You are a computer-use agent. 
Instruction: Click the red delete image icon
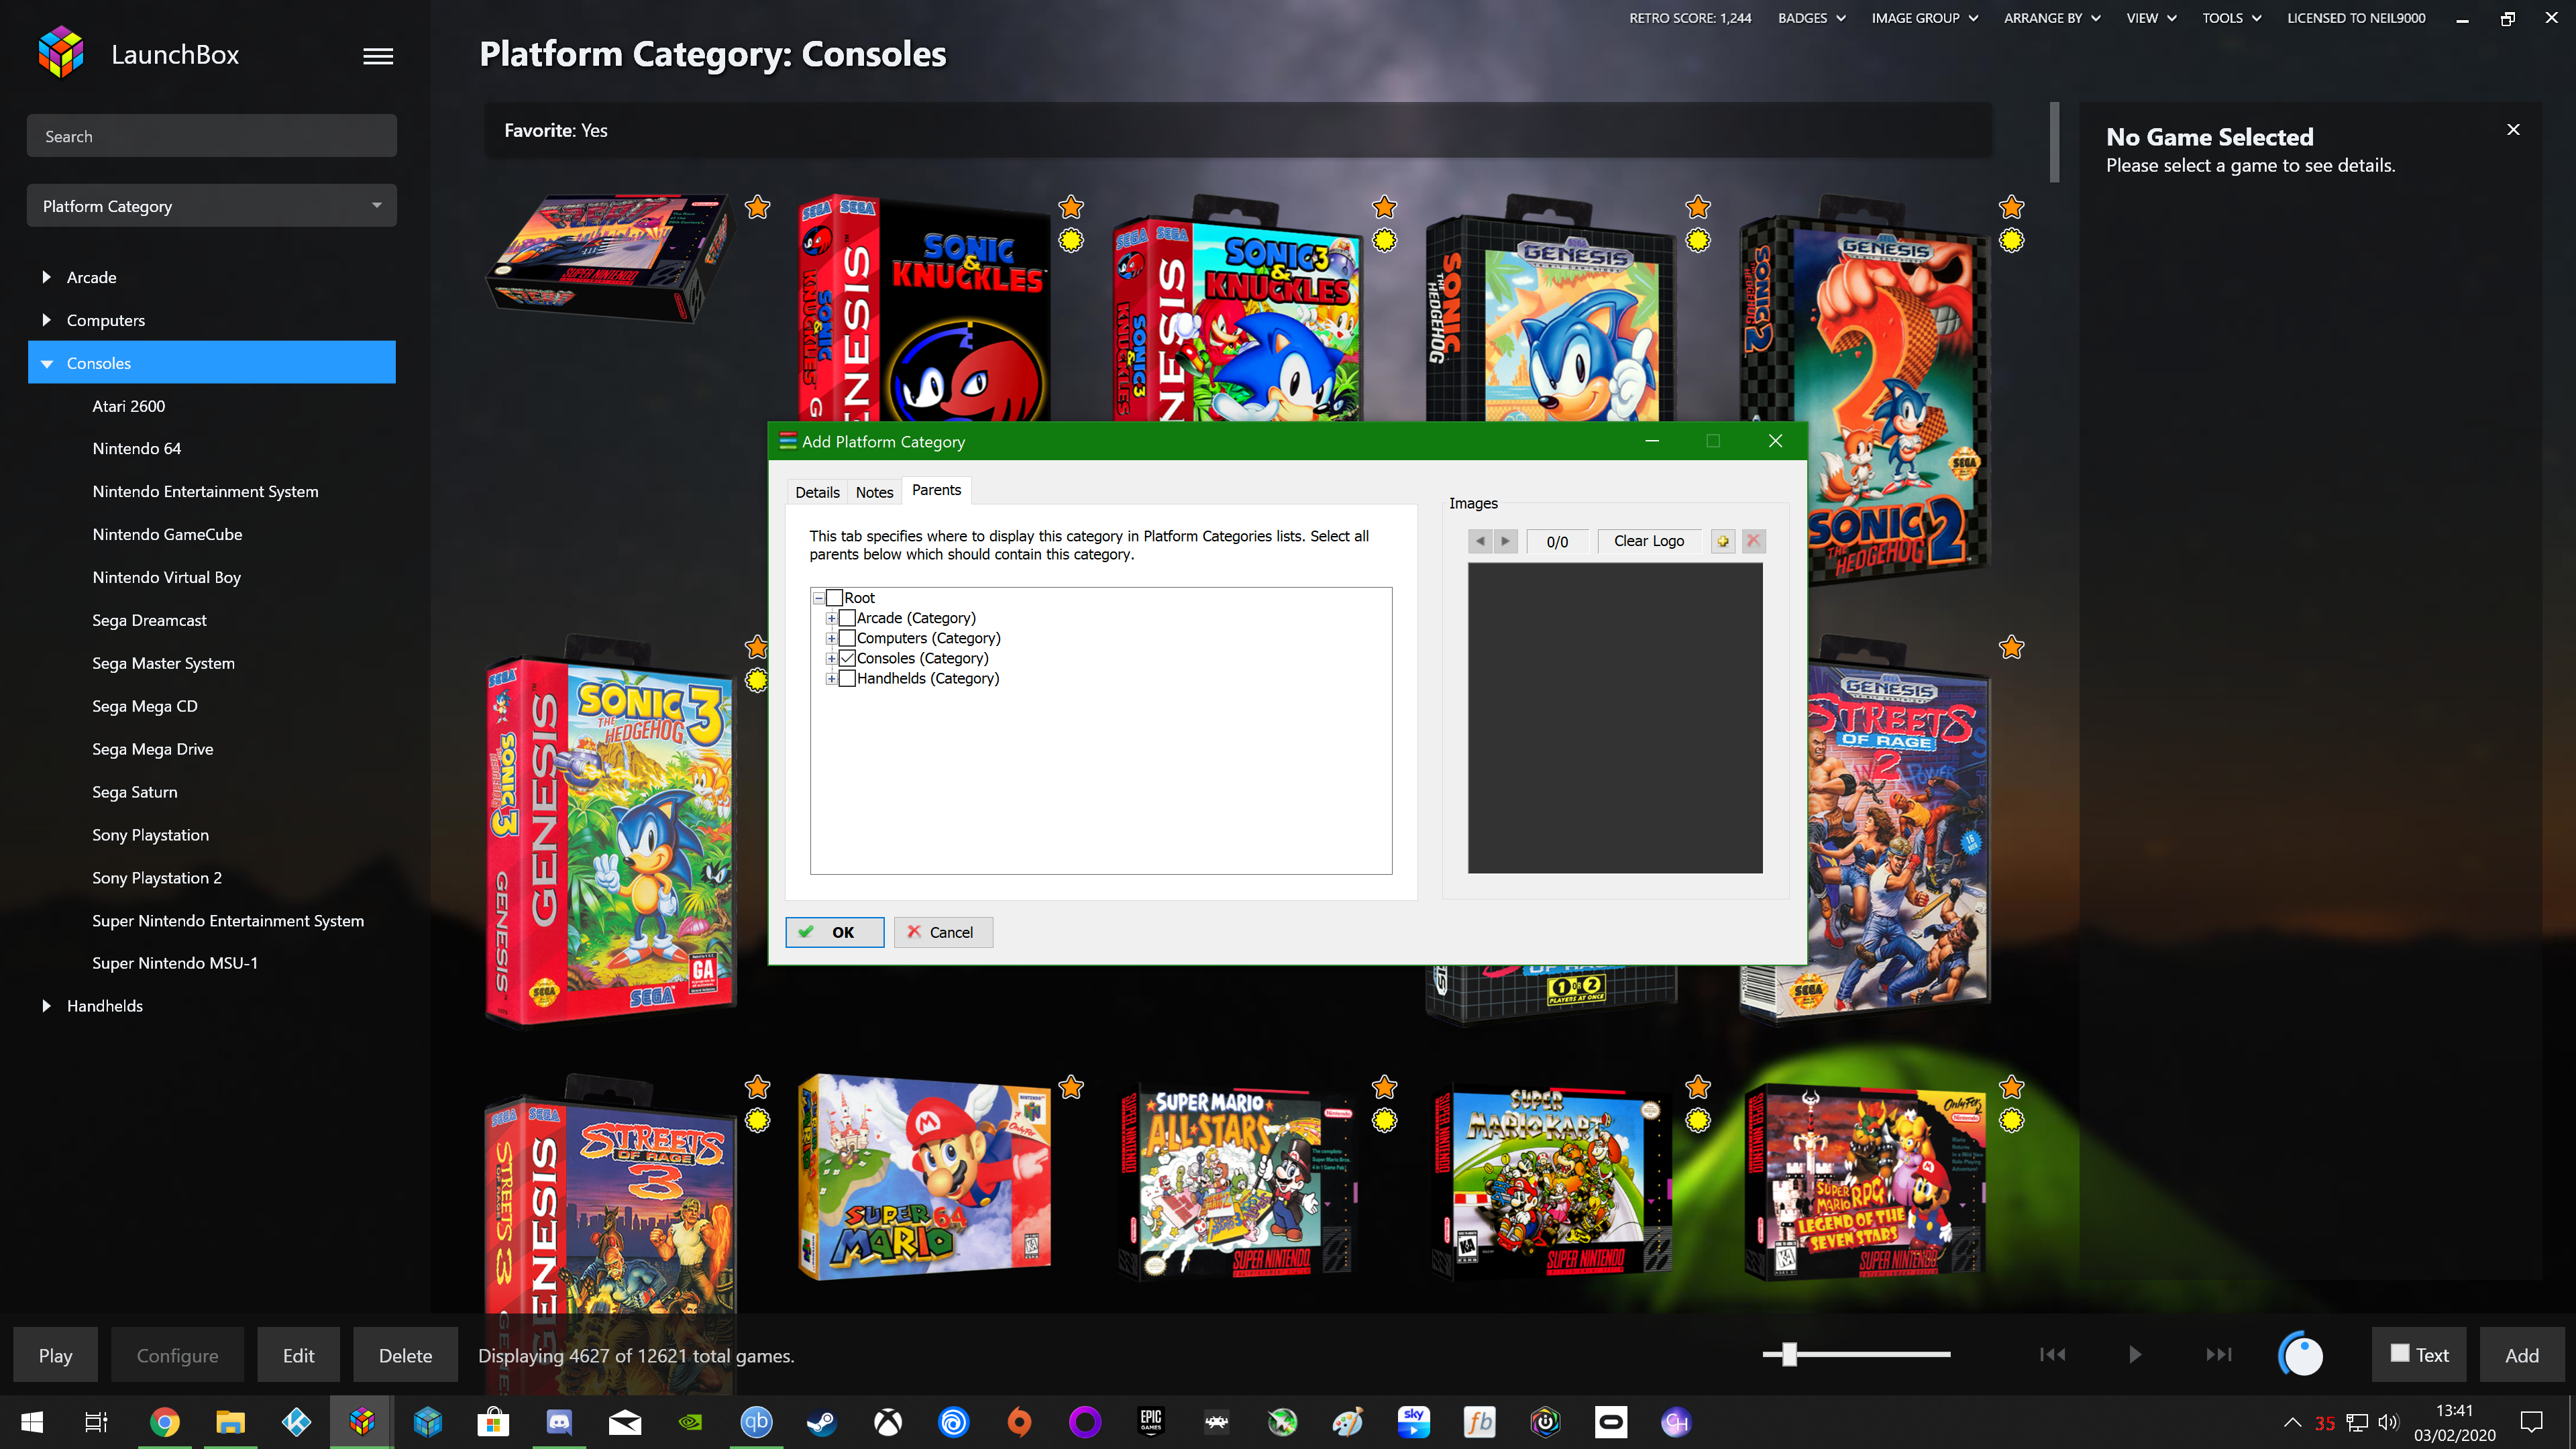tap(1753, 541)
